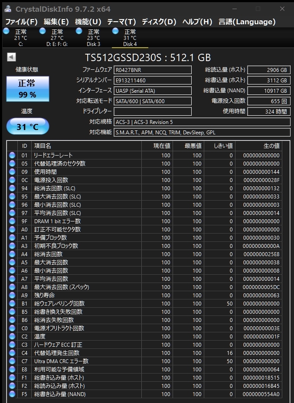Select the Disk 4 tab
This screenshot has height=403, width=294.
coord(130,38)
